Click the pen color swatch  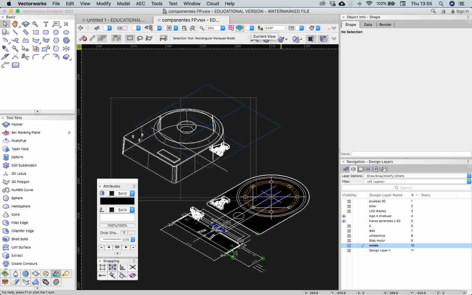coord(117,218)
